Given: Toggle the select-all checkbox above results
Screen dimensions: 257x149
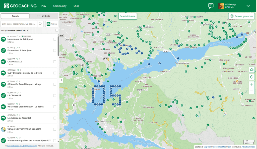Looking at the screenshot, I should tap(57, 30).
